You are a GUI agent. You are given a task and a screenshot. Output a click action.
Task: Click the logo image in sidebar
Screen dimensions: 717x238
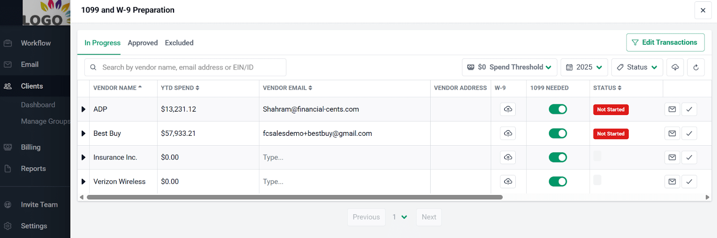click(47, 13)
